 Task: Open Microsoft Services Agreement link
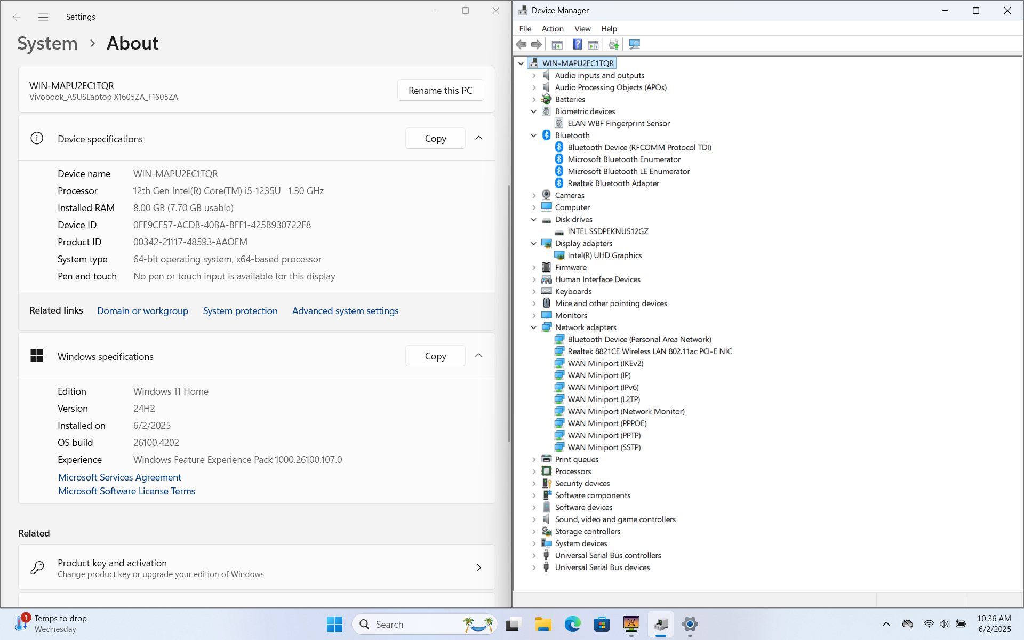119,477
